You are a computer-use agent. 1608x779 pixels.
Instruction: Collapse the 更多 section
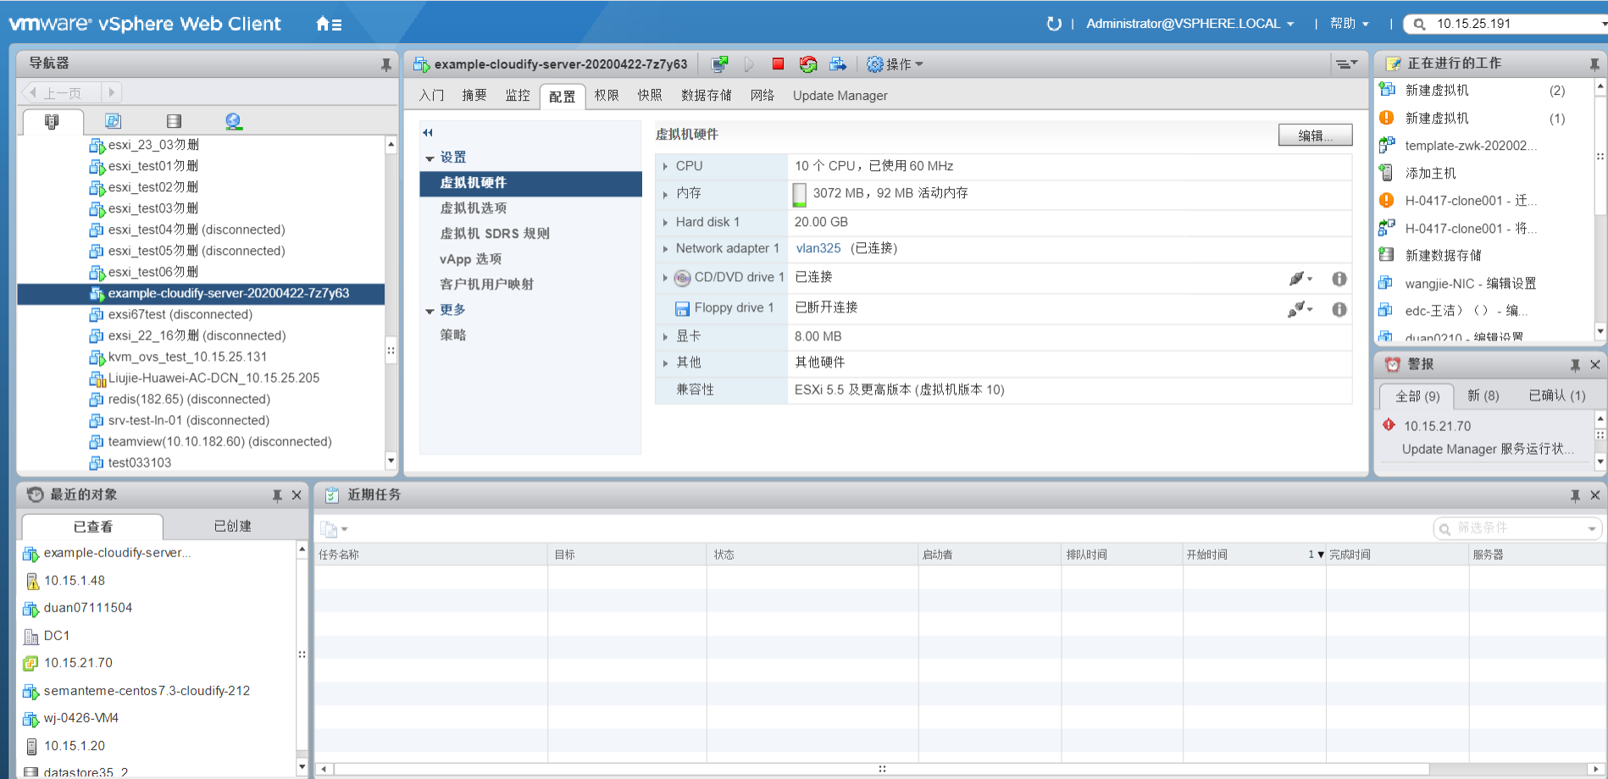click(430, 311)
